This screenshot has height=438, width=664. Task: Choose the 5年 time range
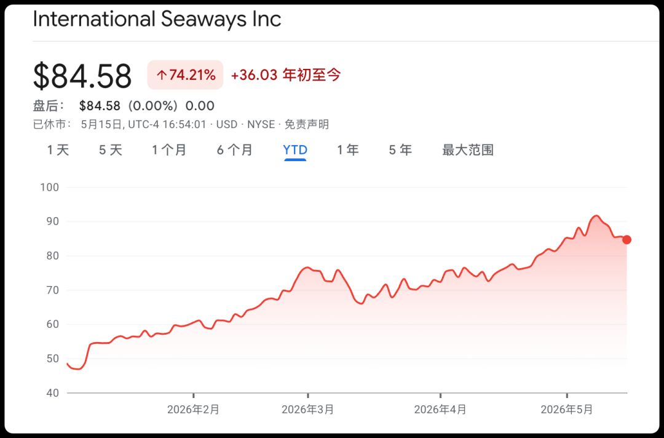pyautogui.click(x=400, y=150)
